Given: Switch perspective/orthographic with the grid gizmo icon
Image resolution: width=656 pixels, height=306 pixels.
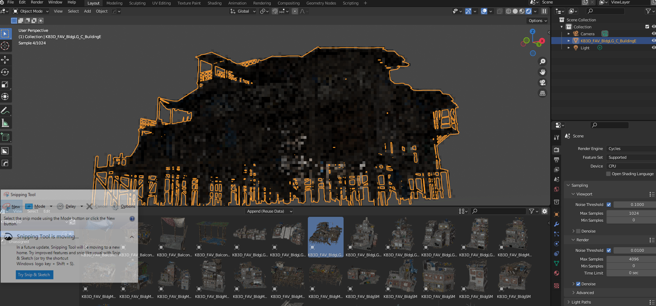Looking at the screenshot, I should coord(543,93).
